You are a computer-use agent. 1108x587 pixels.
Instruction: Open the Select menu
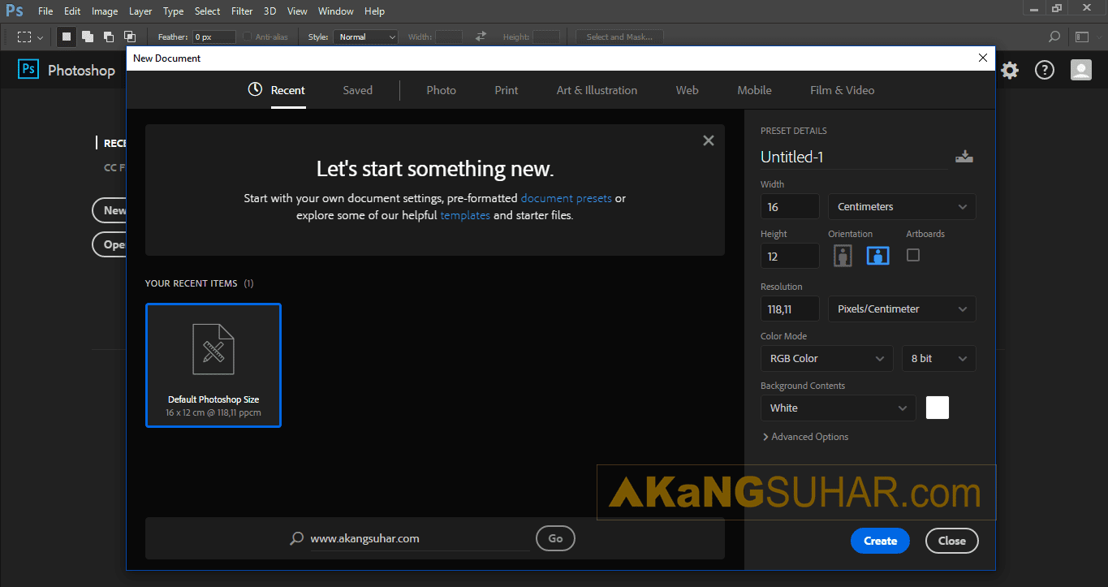pyautogui.click(x=207, y=11)
